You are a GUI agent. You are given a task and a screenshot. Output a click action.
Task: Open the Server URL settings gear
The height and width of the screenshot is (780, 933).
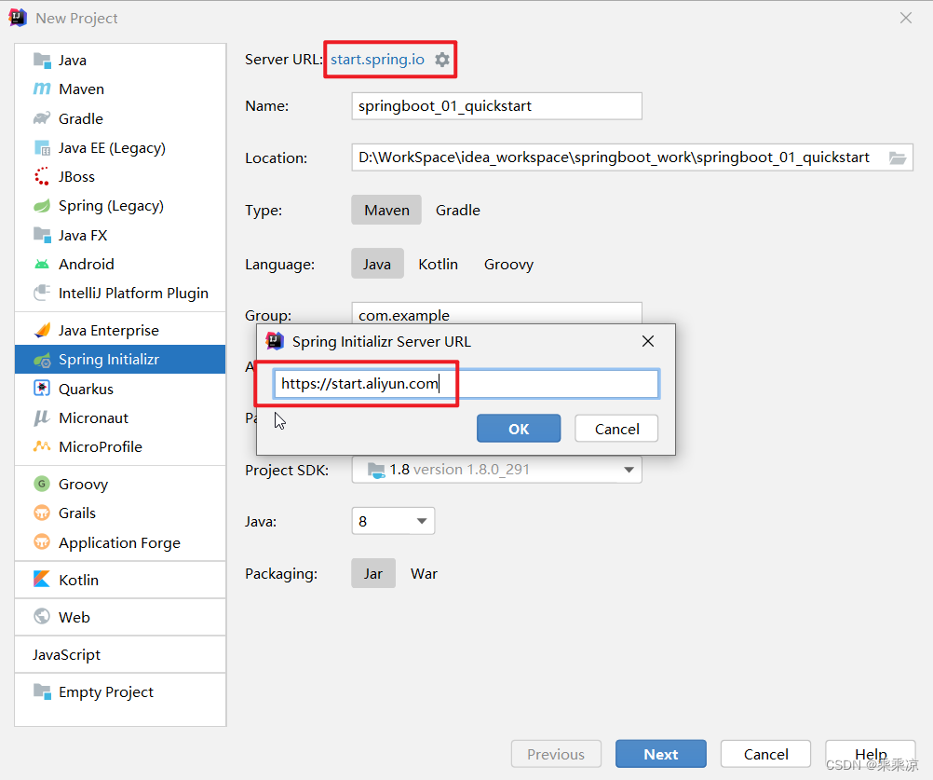coord(442,59)
